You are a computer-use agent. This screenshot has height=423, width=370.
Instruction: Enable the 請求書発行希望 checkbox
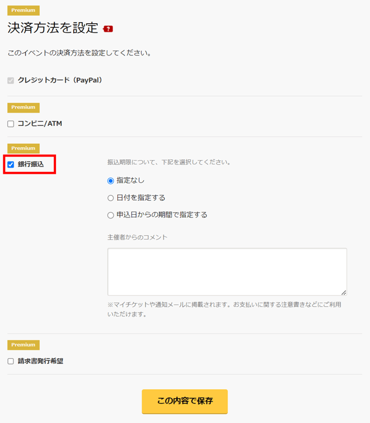[11, 361]
